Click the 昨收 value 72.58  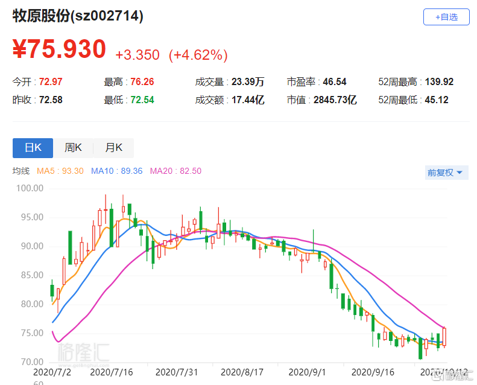51,100
